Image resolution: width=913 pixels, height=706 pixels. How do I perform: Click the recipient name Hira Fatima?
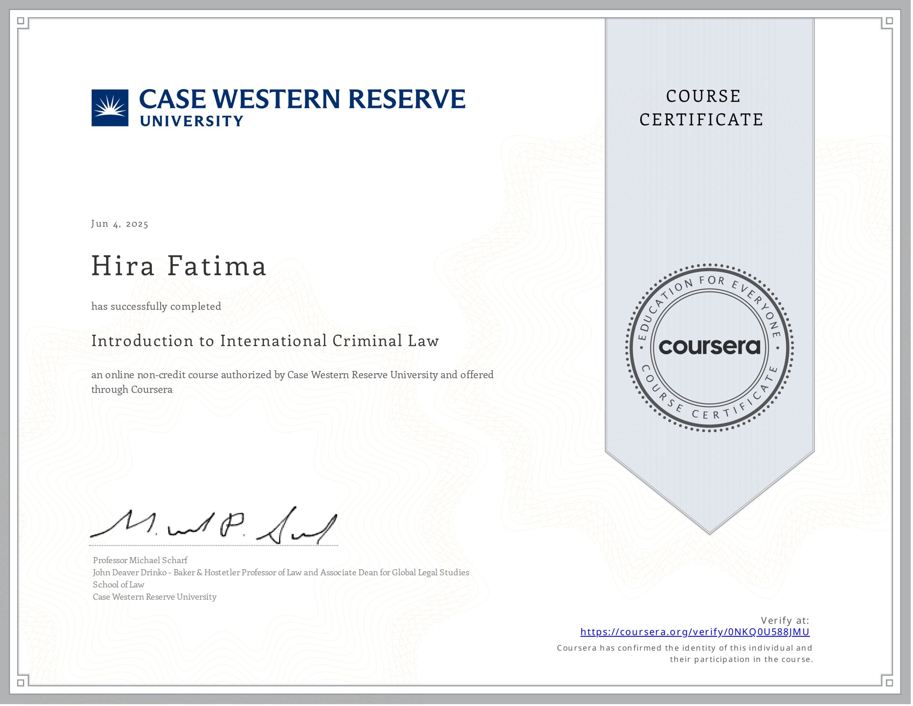point(179,266)
